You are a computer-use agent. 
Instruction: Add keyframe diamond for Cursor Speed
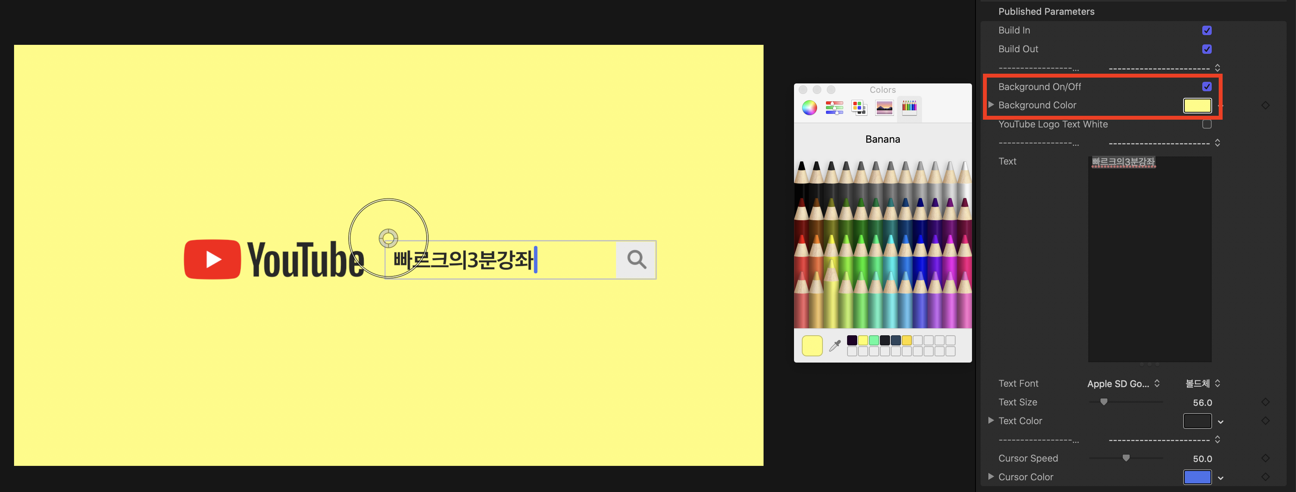click(1265, 458)
